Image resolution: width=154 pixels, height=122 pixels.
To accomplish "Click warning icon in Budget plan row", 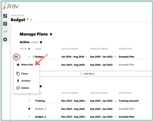I will coord(34,57).
